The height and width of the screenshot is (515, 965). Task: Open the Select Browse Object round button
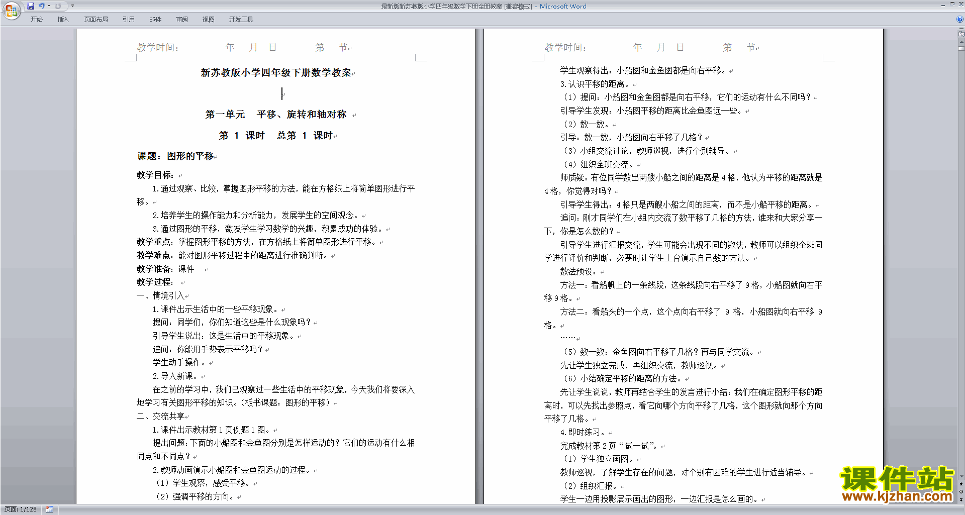click(961, 491)
